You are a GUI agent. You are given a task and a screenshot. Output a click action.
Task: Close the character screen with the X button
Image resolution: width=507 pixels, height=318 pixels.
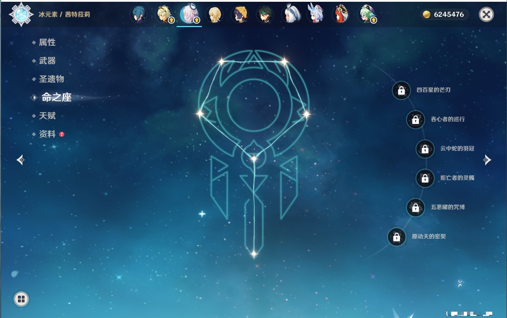tap(486, 14)
